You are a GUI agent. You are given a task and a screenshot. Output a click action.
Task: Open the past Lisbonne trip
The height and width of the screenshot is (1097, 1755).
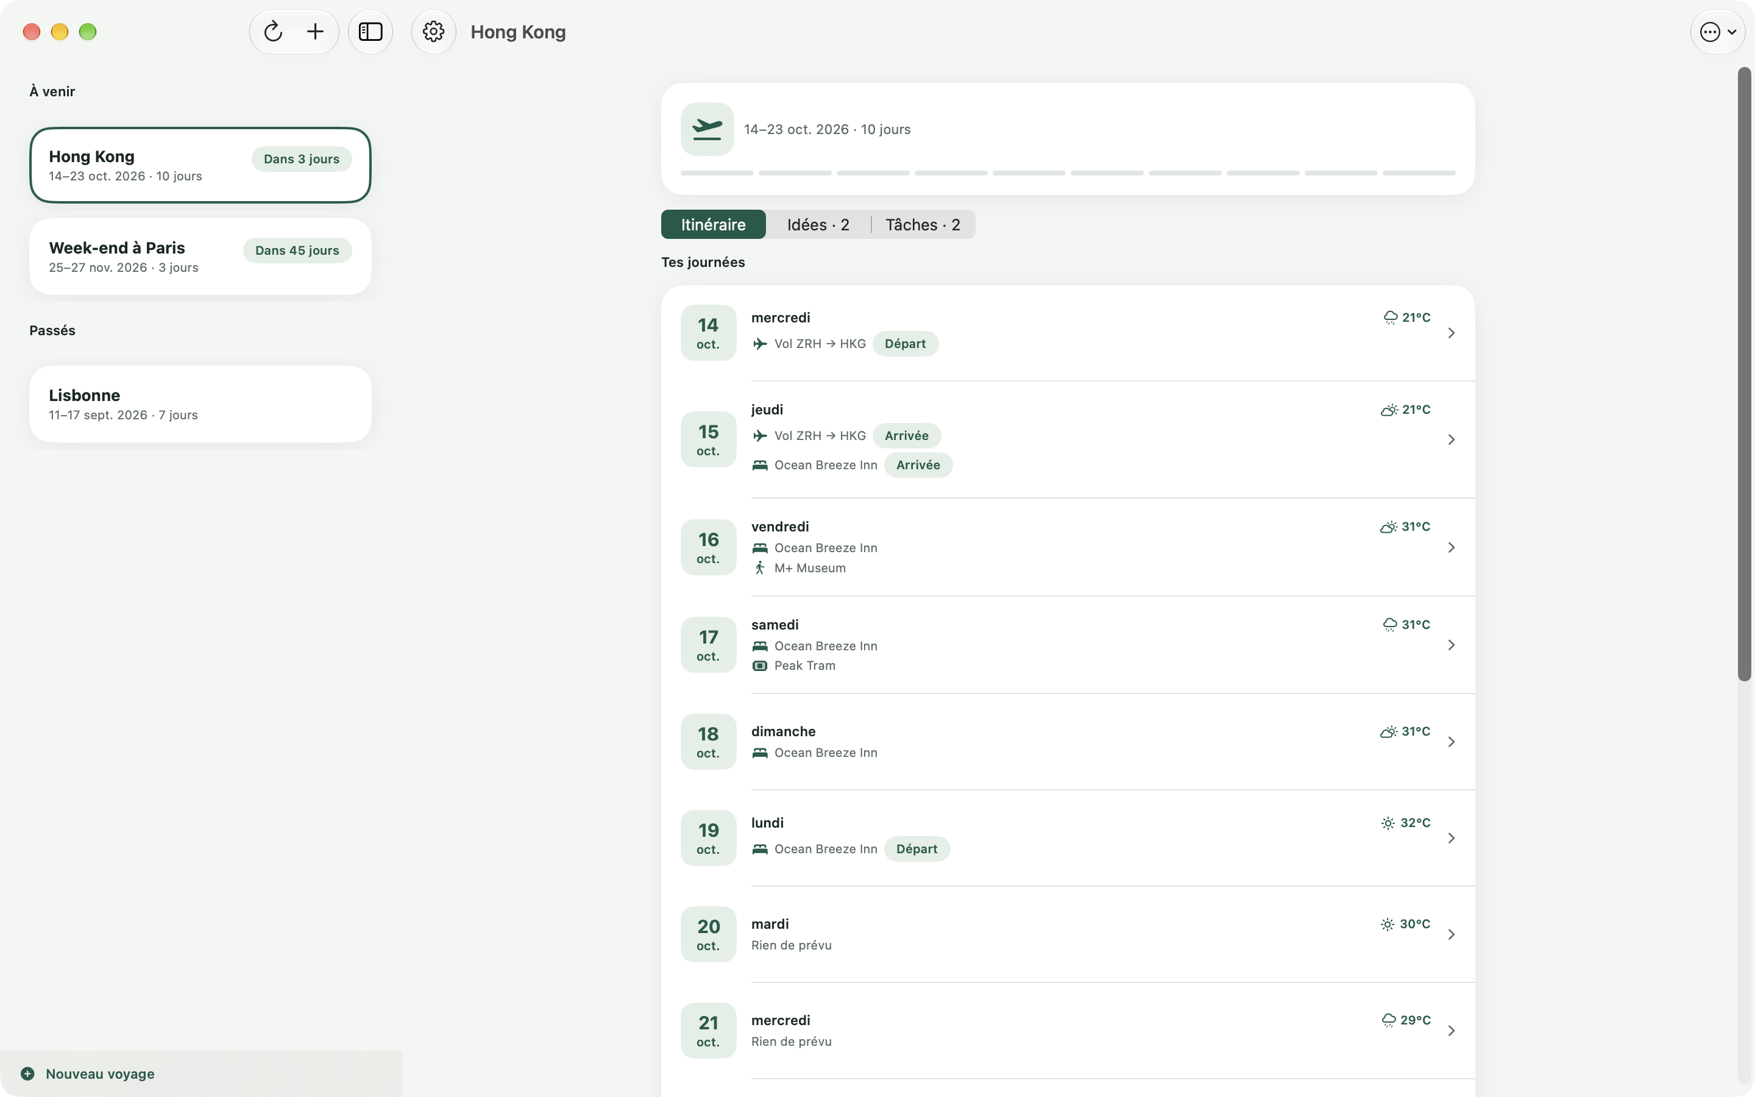click(200, 404)
